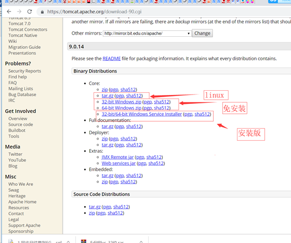Open sha512 link for Windows Service Installer
Screen dimensions: 291x243
click(x=202, y=114)
